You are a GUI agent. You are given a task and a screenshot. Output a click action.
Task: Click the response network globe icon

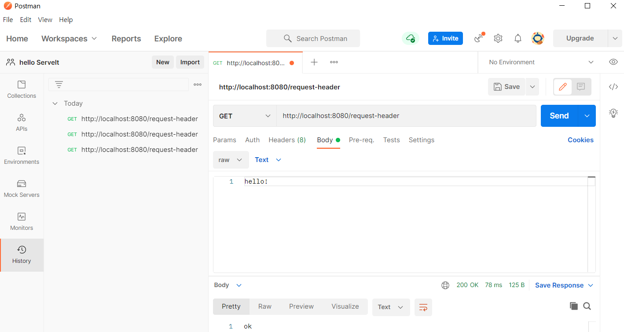click(445, 285)
